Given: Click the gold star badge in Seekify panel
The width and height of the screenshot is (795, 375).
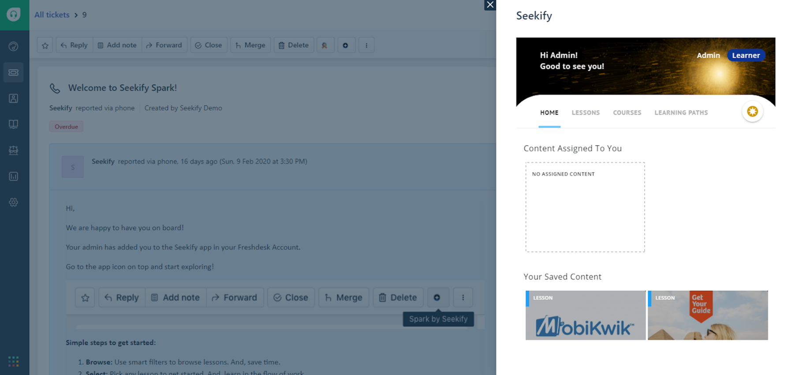Looking at the screenshot, I should [x=753, y=112].
